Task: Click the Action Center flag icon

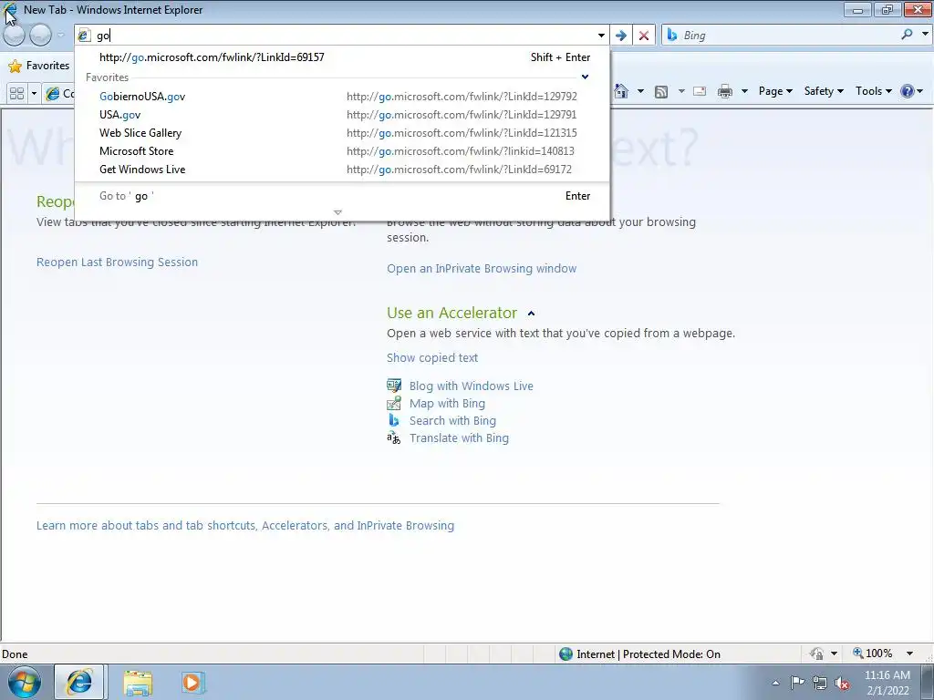Action: 797,682
